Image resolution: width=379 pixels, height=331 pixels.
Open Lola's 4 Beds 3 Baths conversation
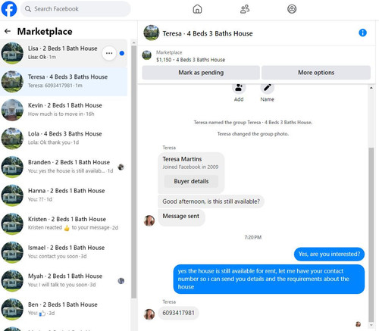[x=64, y=139]
